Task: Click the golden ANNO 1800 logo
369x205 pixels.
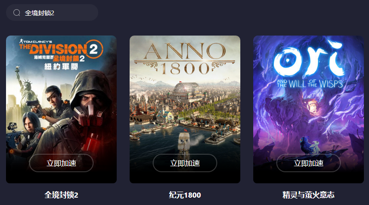Action: click(x=185, y=59)
